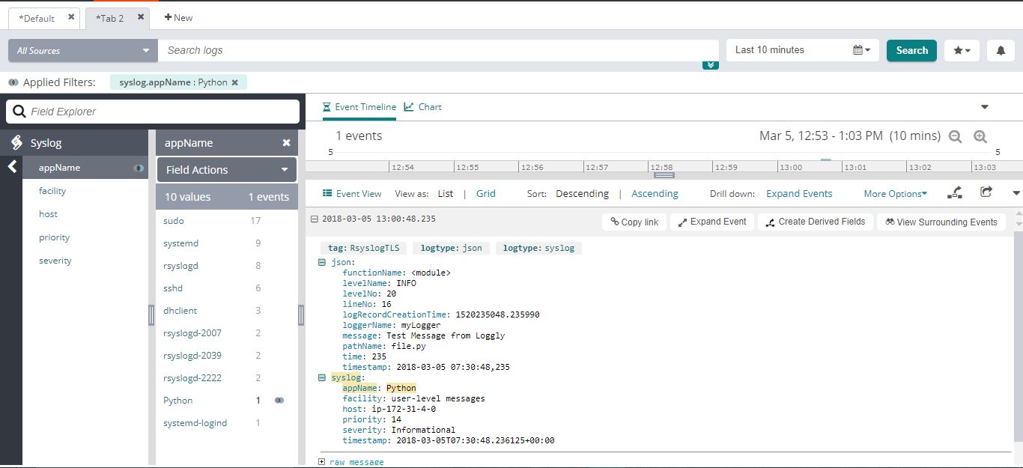Open the star saved searches menu
Viewport: 1023px width, 468px height.
[962, 51]
